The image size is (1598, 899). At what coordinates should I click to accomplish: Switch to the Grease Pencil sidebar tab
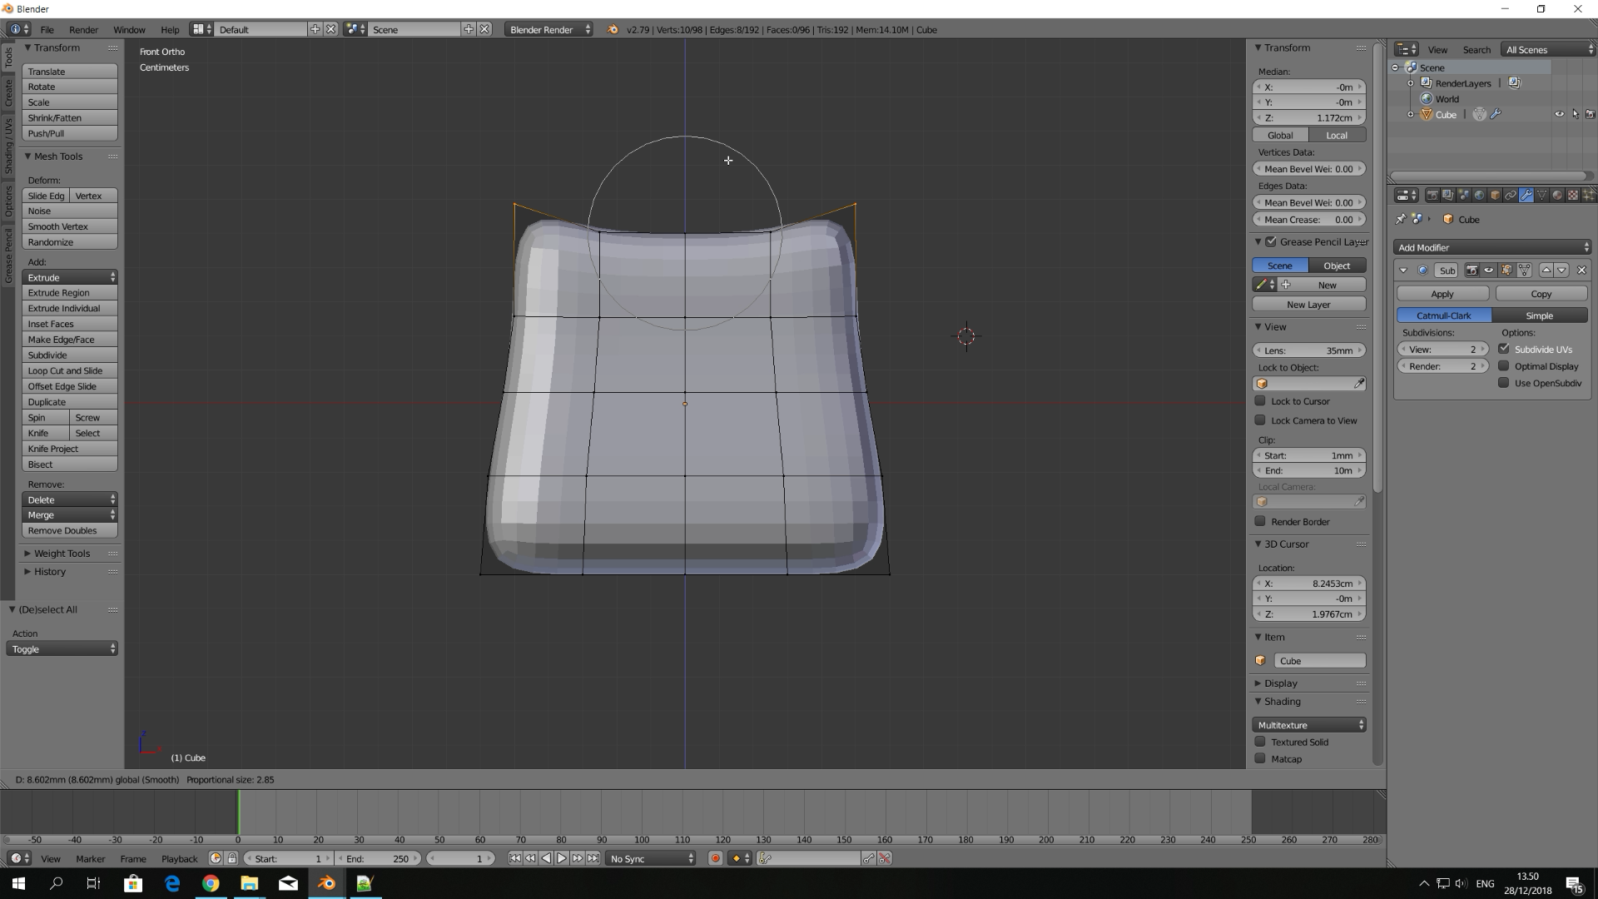coord(8,256)
